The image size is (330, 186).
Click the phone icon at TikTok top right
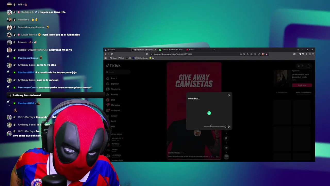[302, 66]
